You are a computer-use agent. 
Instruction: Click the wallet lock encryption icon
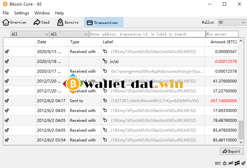[x=225, y=163]
